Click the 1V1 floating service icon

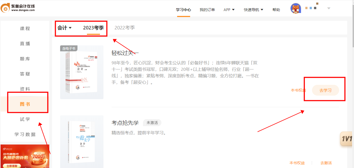pos(346,139)
